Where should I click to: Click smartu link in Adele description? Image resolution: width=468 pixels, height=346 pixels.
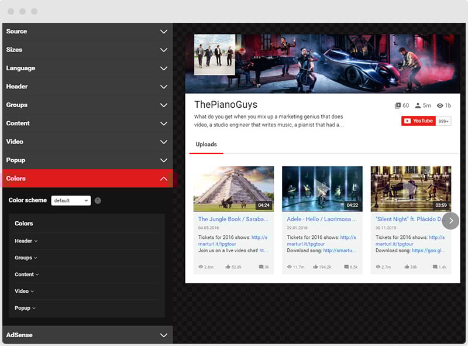tap(340, 251)
